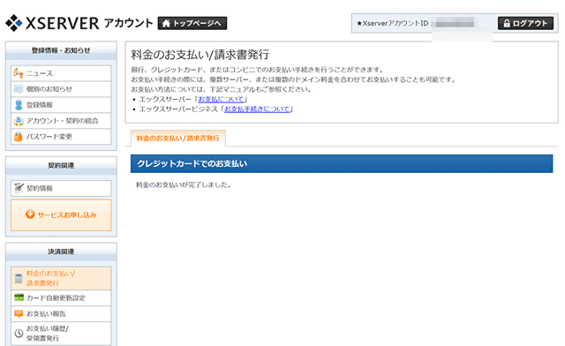Open the お支払について link

pos(222,99)
